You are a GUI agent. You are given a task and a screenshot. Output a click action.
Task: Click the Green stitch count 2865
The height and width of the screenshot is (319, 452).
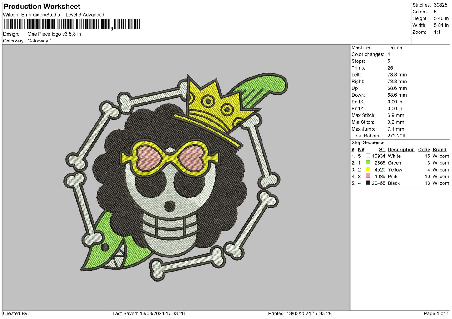click(380, 163)
